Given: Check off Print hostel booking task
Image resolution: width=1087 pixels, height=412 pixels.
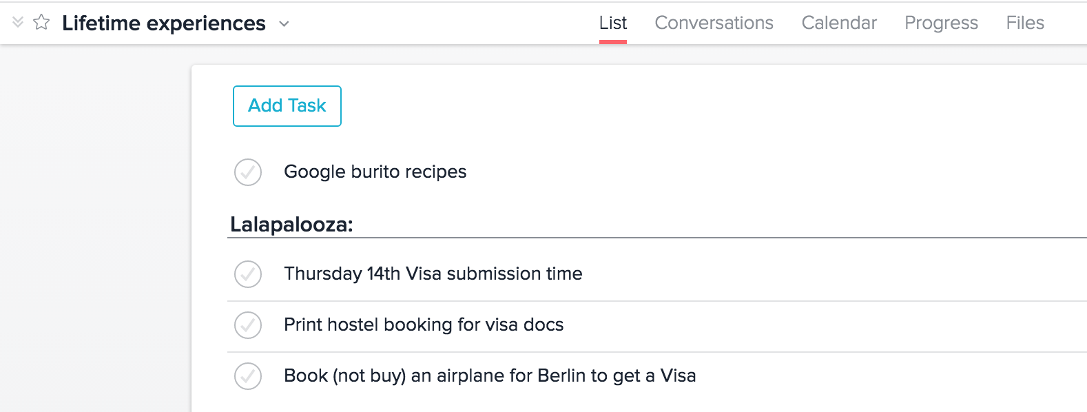Looking at the screenshot, I should 248,325.
